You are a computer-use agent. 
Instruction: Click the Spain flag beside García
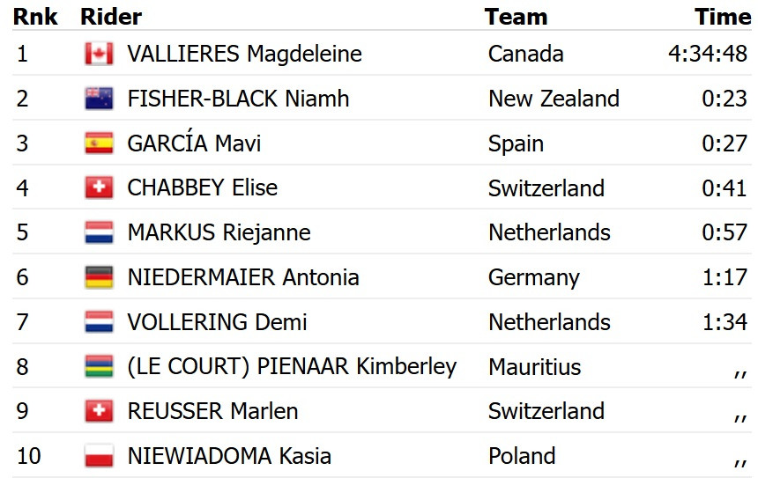pyautogui.click(x=99, y=143)
